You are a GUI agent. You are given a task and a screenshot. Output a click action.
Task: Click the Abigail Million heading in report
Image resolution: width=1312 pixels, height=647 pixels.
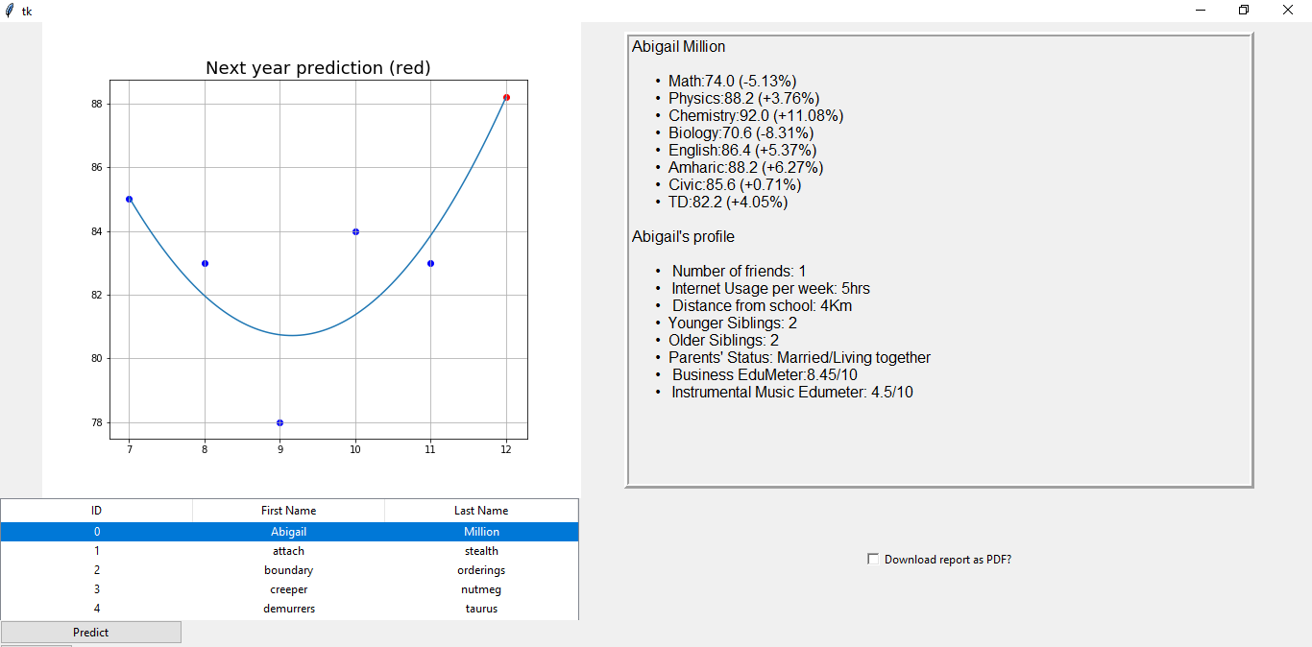point(678,47)
